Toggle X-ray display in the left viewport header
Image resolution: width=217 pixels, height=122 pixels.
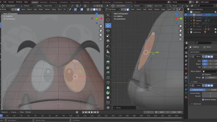[88, 9]
